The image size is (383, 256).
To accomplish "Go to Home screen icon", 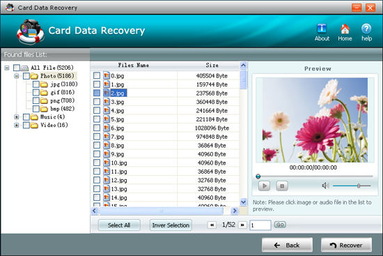I will pos(345,29).
